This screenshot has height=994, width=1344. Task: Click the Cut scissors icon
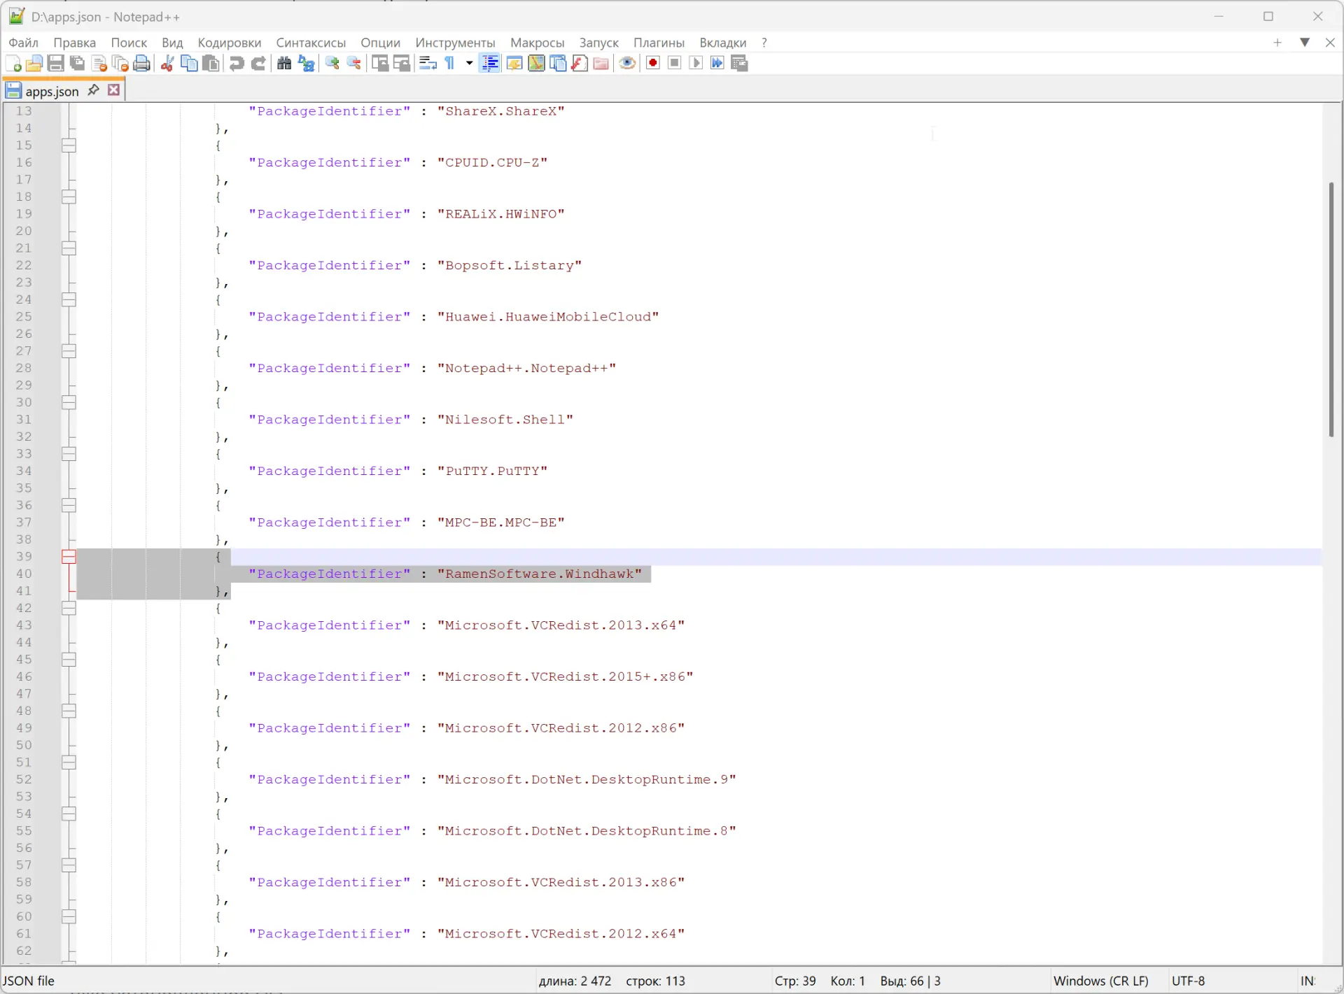click(x=167, y=64)
